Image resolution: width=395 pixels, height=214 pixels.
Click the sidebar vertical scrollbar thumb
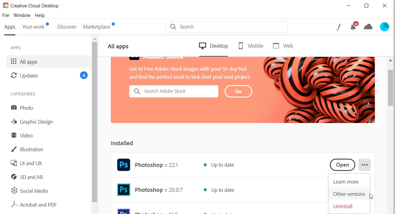pyautogui.click(x=94, y=121)
